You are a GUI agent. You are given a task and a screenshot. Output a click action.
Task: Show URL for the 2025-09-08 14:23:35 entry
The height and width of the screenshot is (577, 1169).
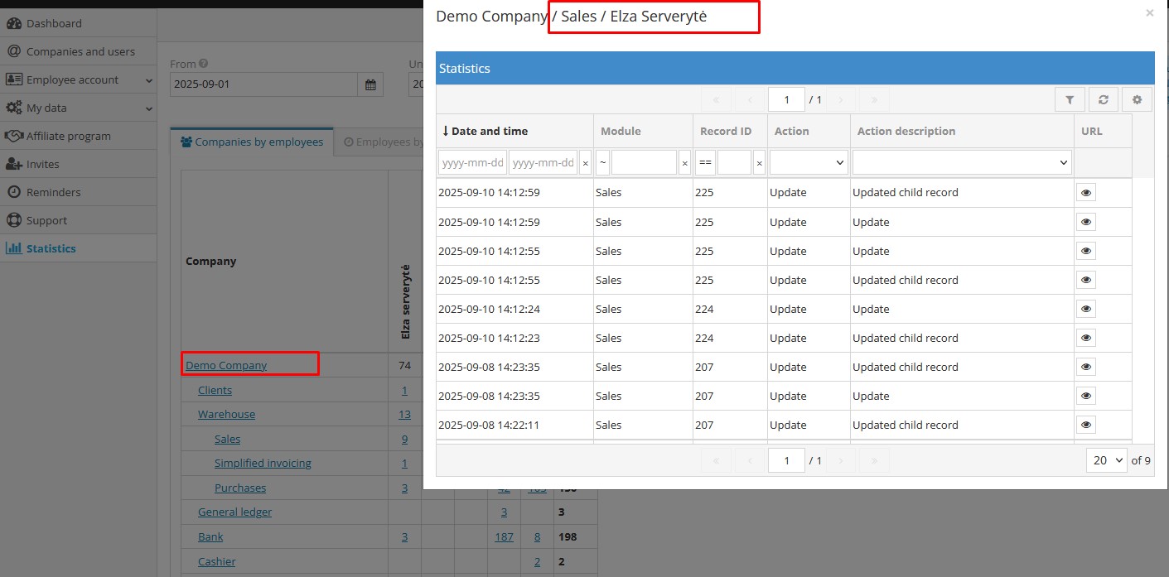pos(1085,366)
